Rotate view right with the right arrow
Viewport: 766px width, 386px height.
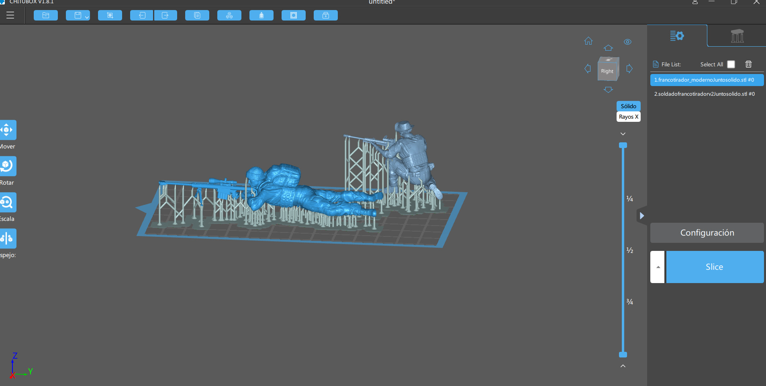pos(629,68)
